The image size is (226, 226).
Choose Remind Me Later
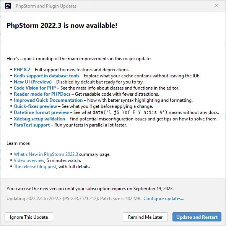145,217
